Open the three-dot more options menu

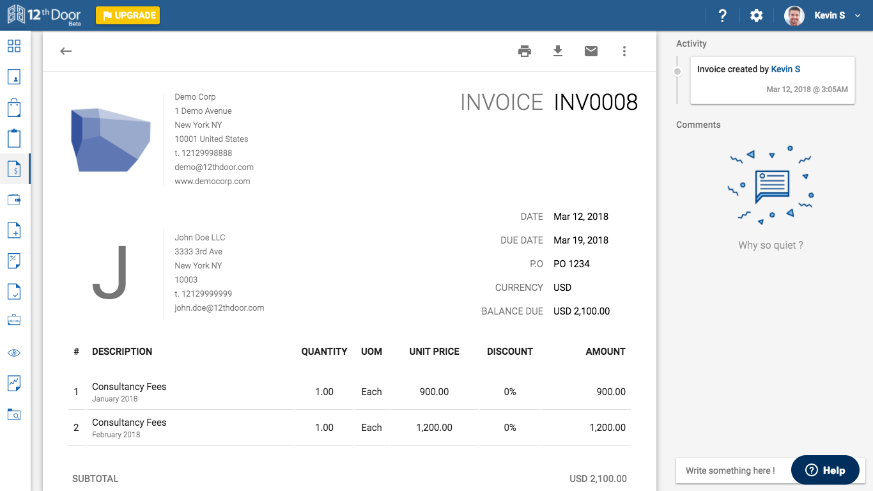[x=624, y=51]
